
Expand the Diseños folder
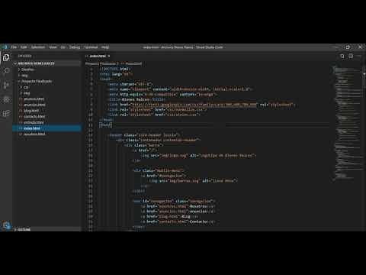[47, 70]
